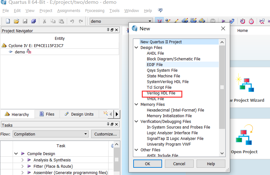Image resolution: width=270 pixels, height=175 pixels.
Task: Click the Stop Processing icon
Action: [x=213, y=21]
